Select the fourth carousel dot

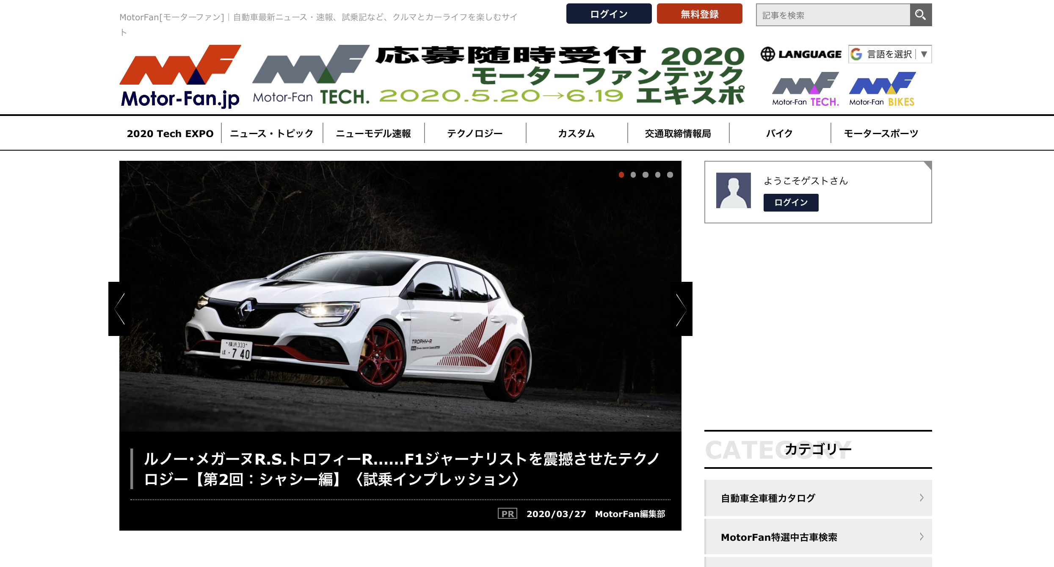pos(658,175)
